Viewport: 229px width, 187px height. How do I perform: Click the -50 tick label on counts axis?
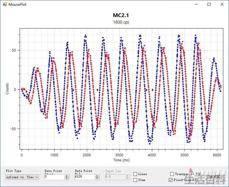[13, 129]
